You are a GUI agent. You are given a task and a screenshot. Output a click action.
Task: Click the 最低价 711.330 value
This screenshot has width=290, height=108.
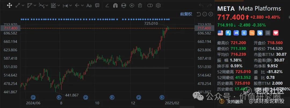point(238,49)
